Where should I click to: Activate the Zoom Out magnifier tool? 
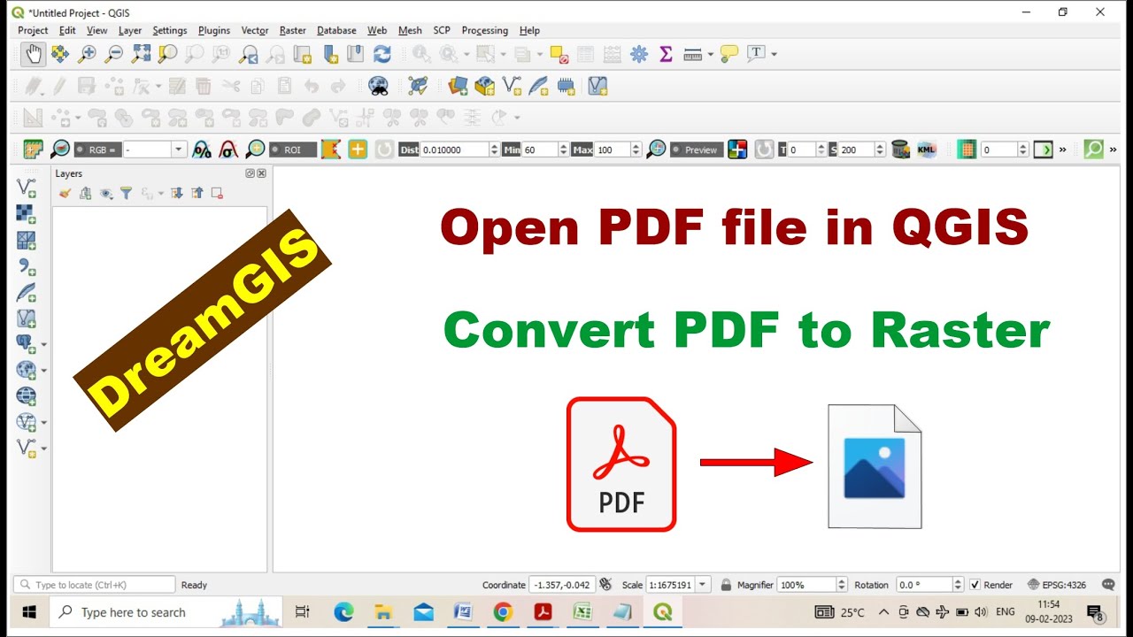(x=113, y=54)
